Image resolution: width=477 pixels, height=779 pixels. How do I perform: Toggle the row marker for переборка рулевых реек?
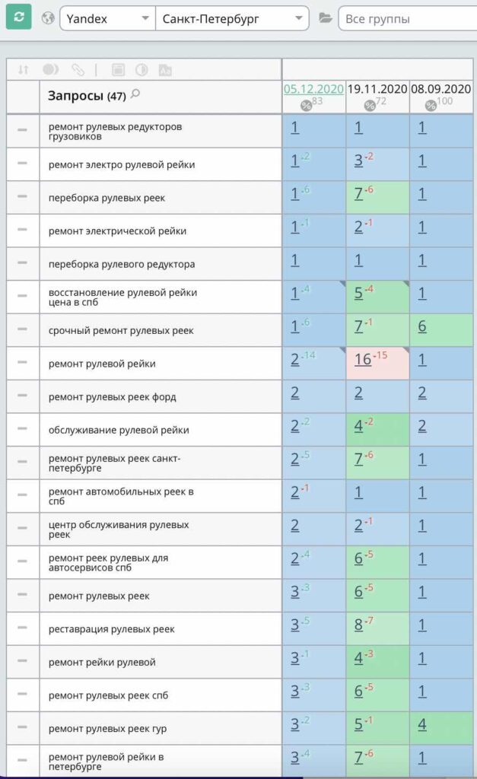coord(22,196)
